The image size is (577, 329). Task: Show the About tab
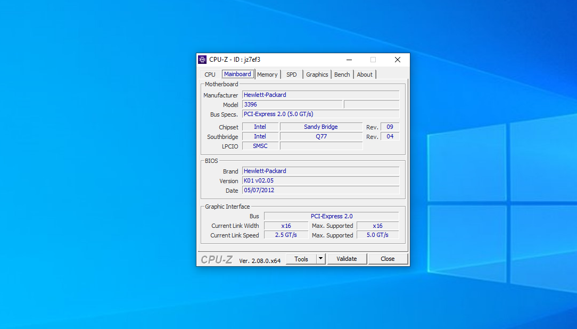coord(365,75)
